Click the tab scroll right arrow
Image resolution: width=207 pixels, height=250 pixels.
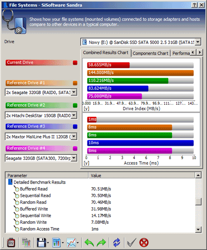200,52
